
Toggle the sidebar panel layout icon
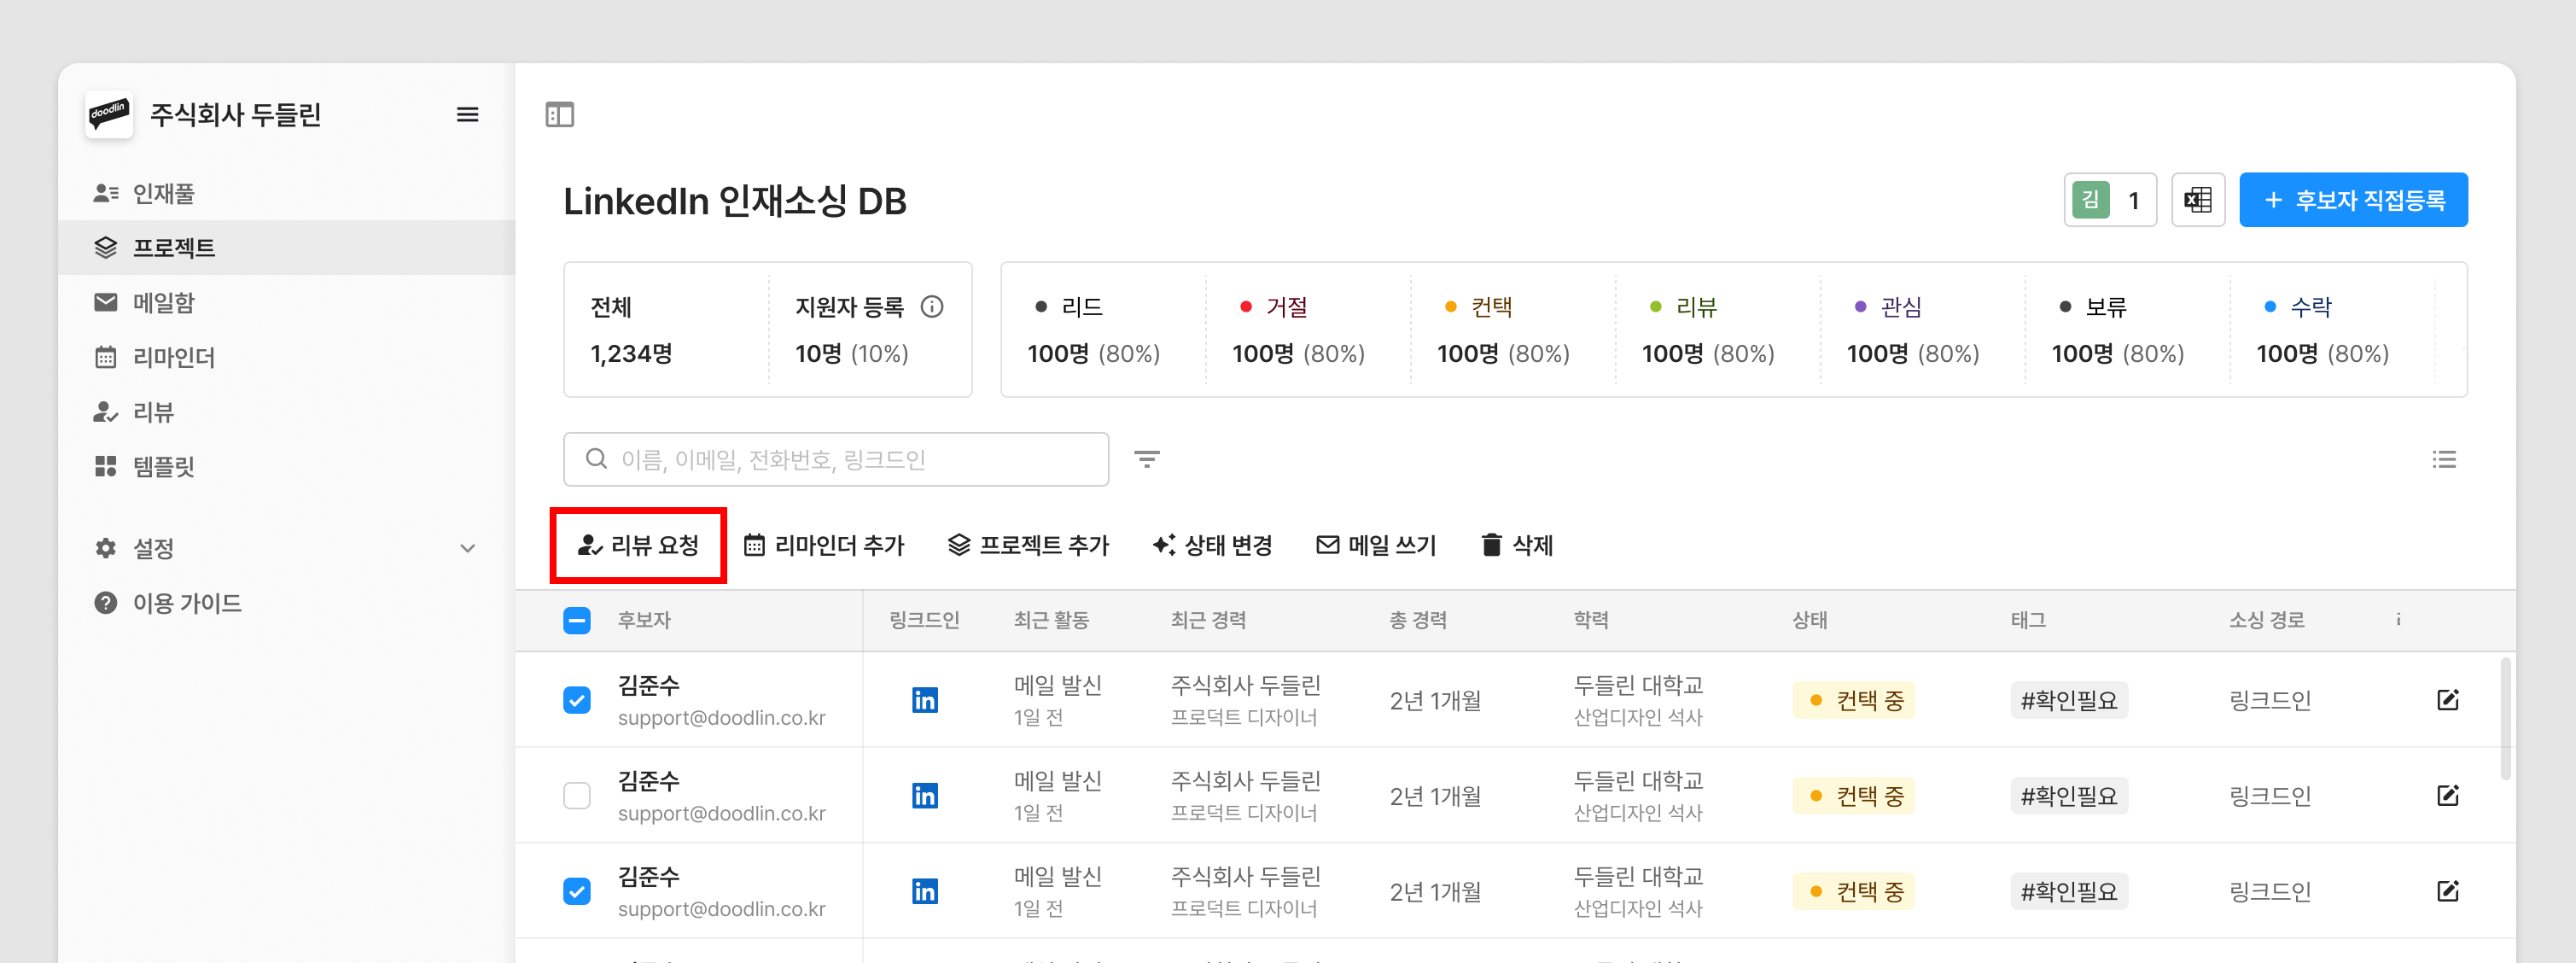pyautogui.click(x=559, y=115)
